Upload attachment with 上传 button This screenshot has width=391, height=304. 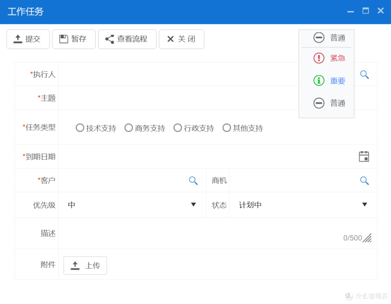pyautogui.click(x=85, y=265)
